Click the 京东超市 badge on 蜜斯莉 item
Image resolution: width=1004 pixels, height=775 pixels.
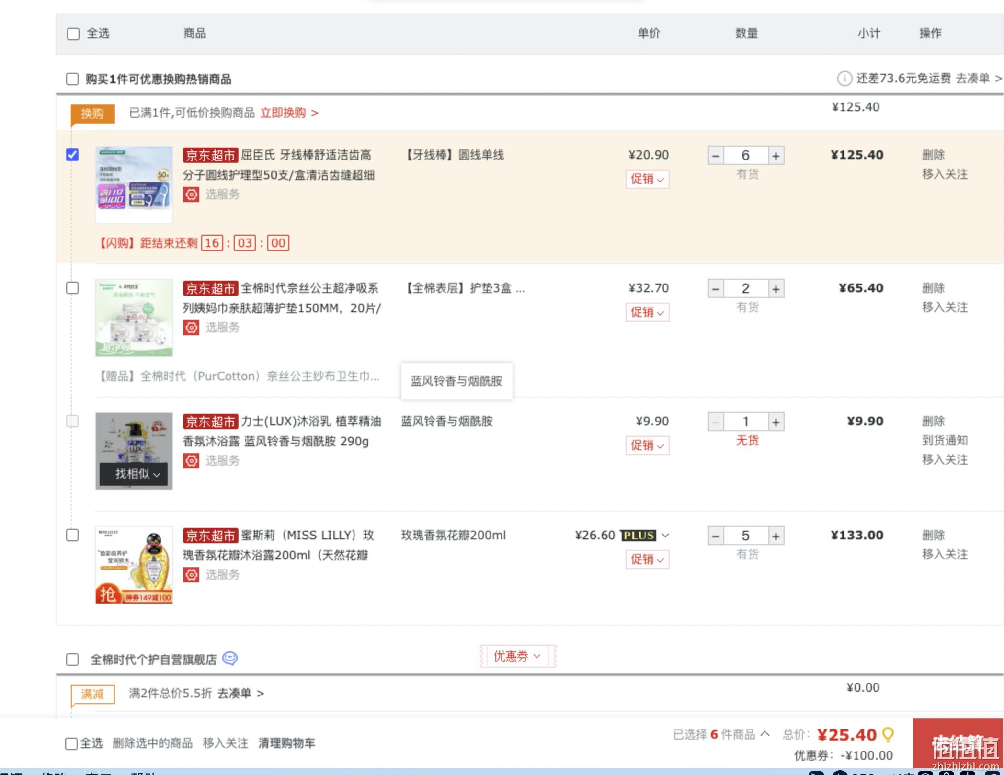click(210, 536)
